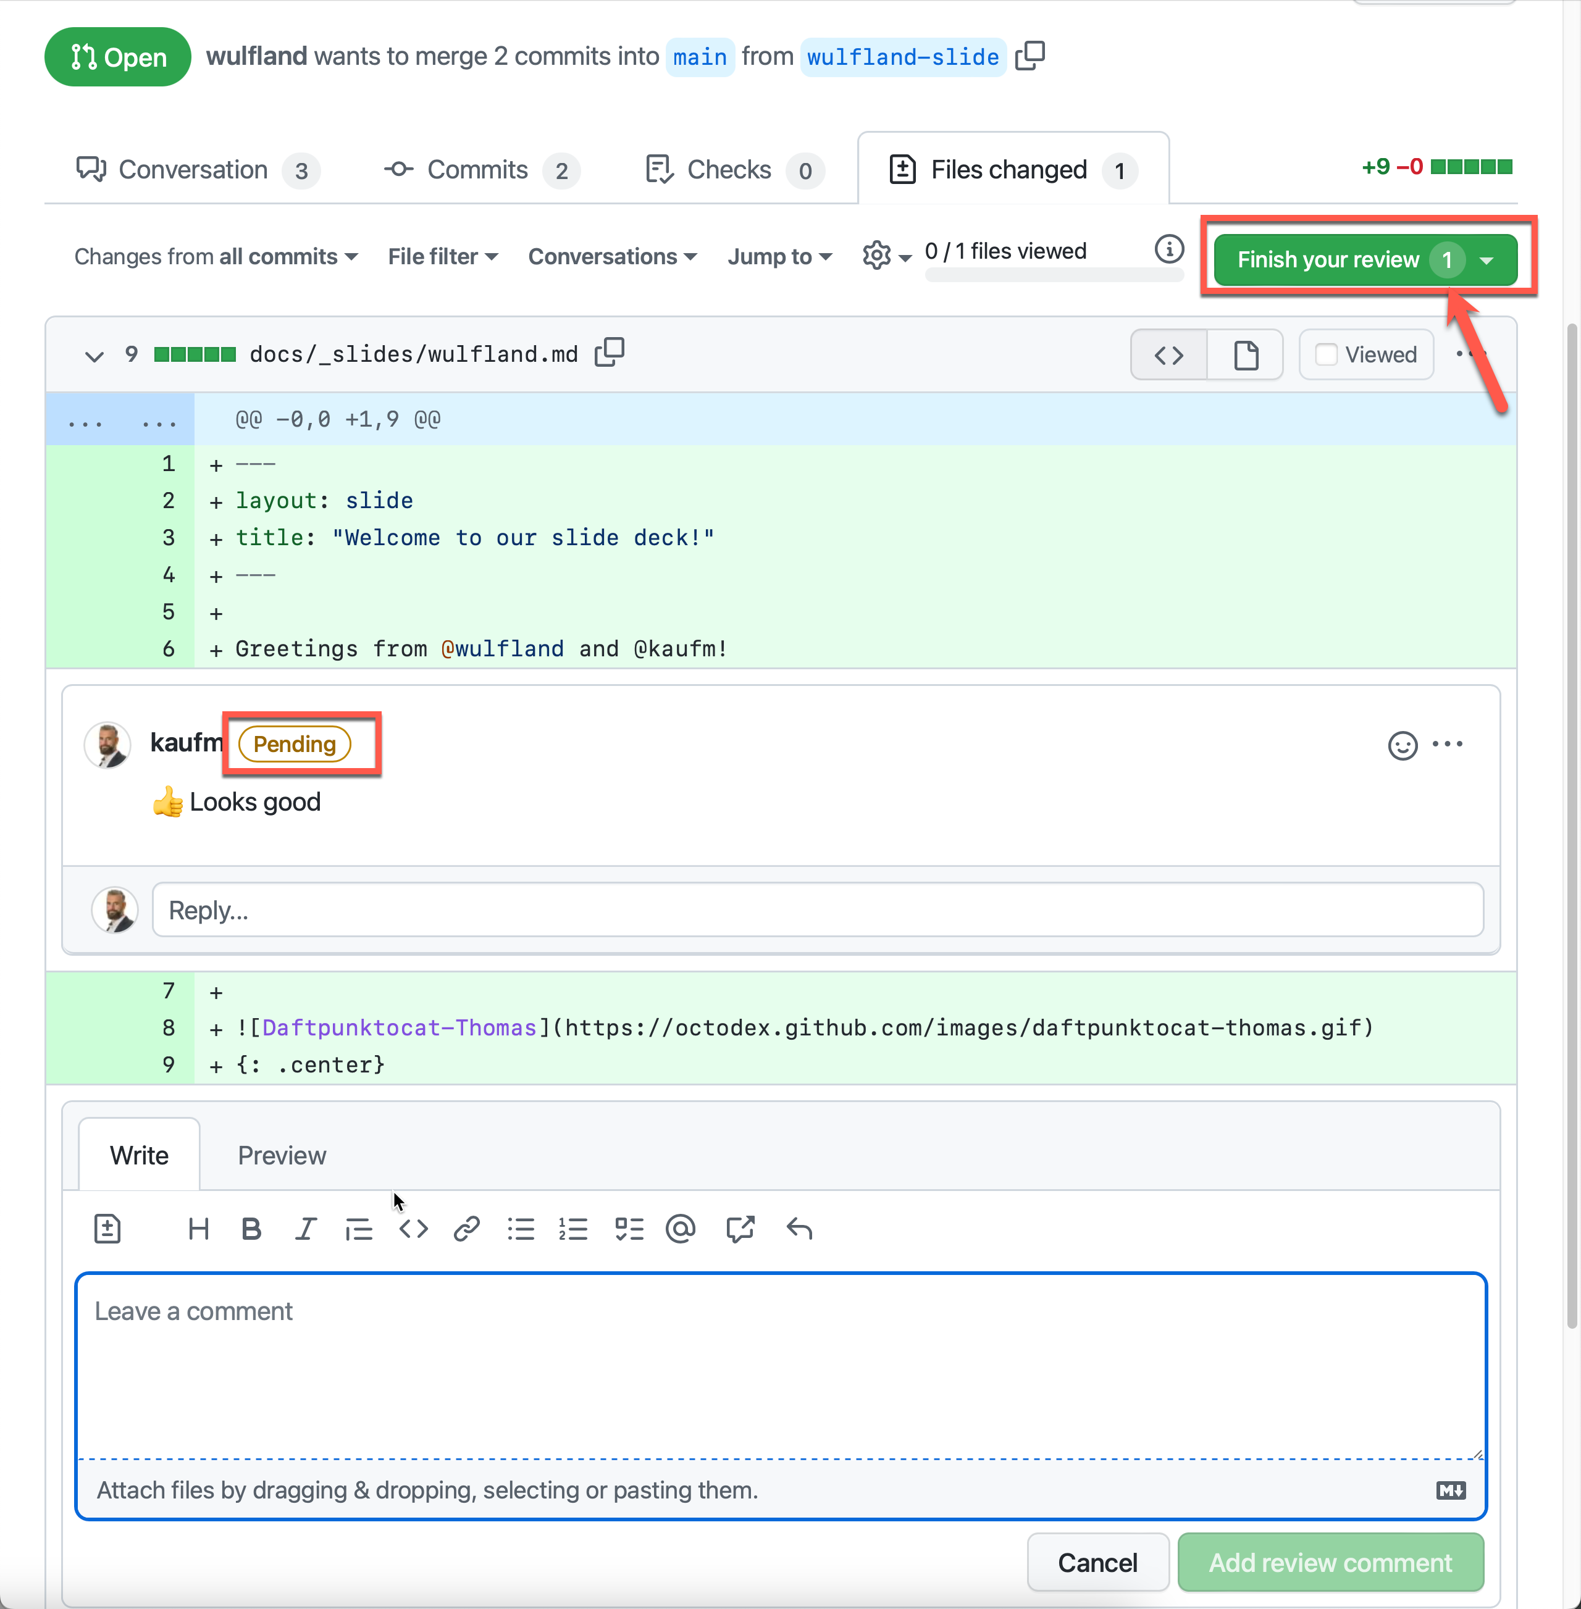Collapse the wulfland.md file diff

click(x=94, y=356)
